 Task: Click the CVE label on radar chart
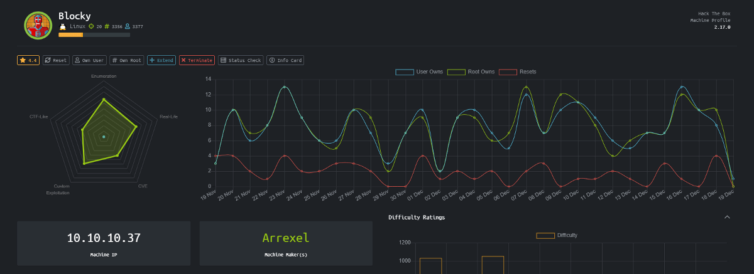pyautogui.click(x=143, y=186)
